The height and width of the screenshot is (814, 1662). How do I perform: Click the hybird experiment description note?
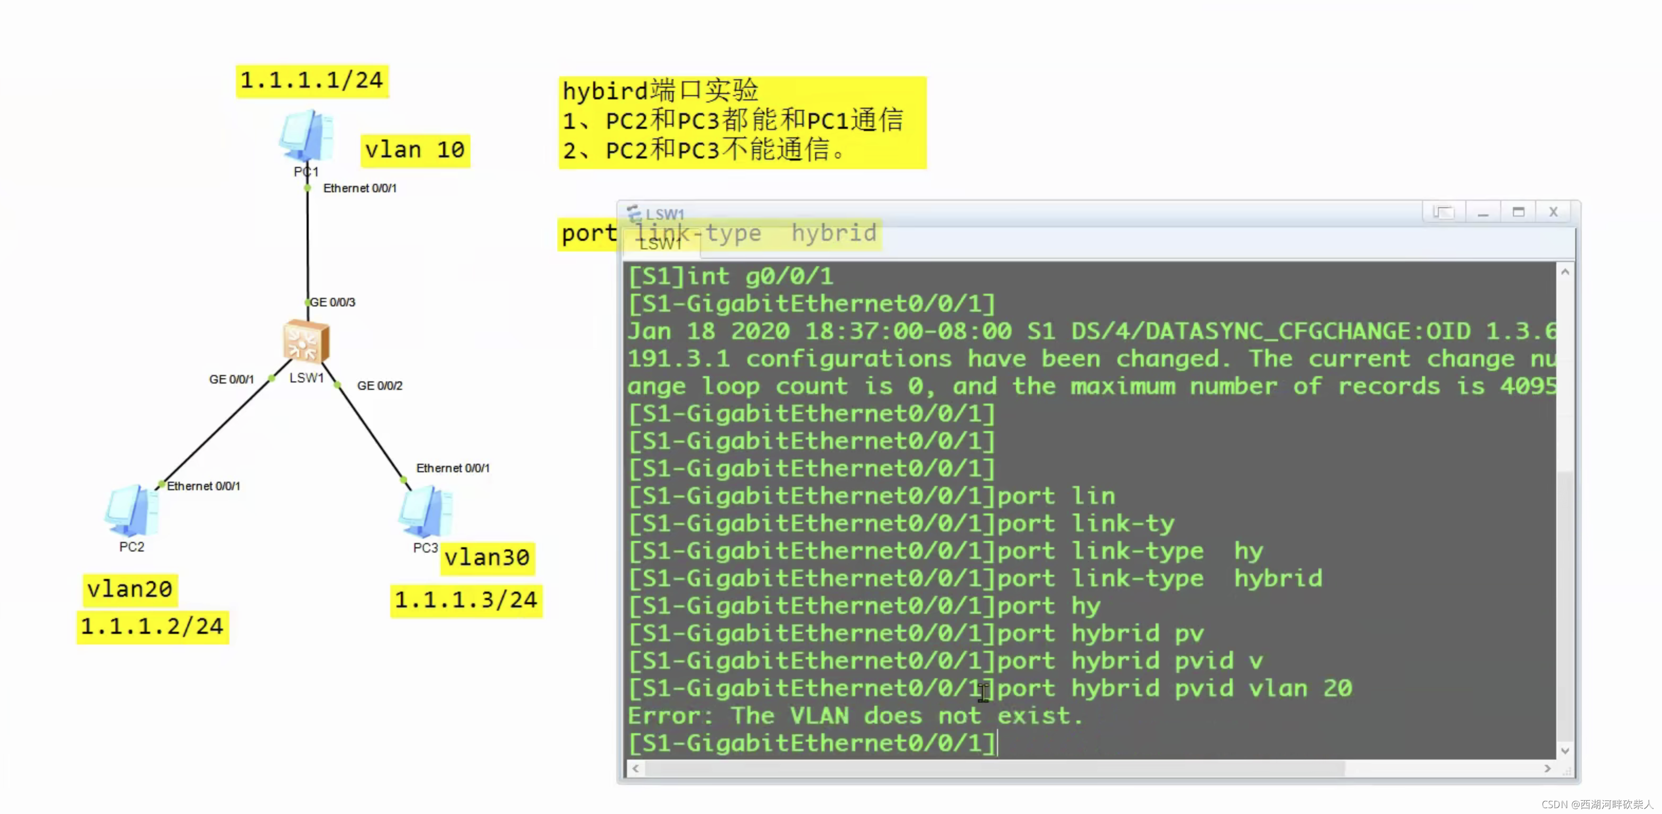click(x=742, y=122)
